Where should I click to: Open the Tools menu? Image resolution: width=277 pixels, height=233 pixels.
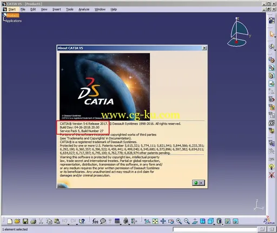pos(70,9)
